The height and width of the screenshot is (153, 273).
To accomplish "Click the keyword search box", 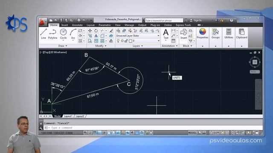I will [164, 20].
